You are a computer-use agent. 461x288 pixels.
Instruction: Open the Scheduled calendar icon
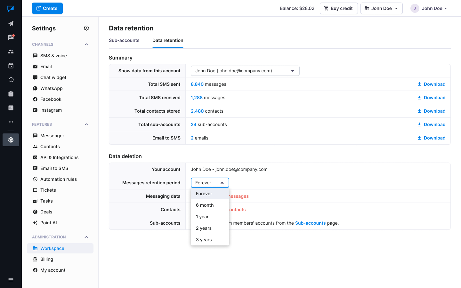pyautogui.click(x=11, y=66)
